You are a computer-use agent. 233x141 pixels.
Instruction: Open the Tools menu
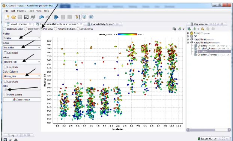pyautogui.click(x=31, y=11)
